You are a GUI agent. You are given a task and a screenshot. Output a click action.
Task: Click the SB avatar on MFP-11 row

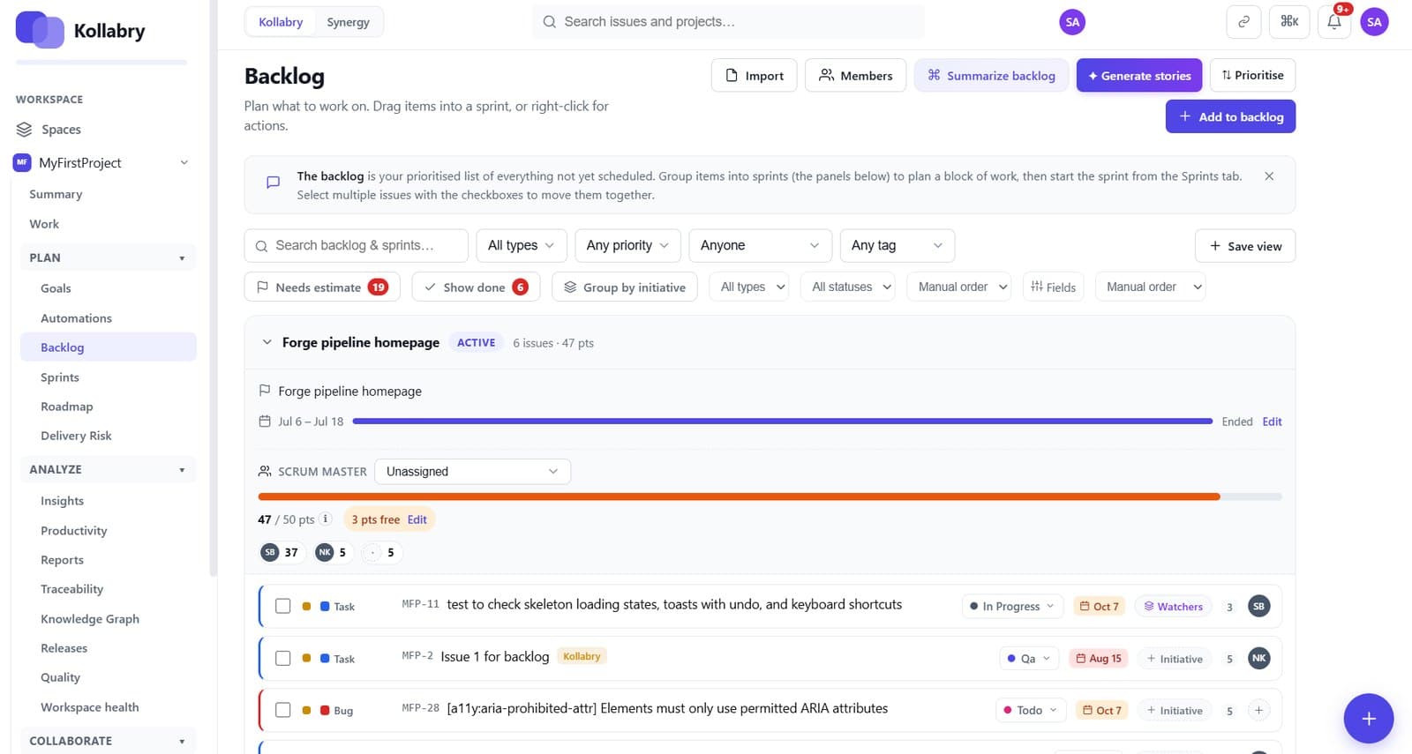(x=1259, y=606)
